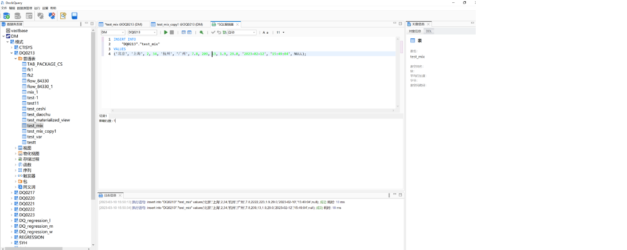Click the 'A a' case toggle icon
Screen dimensions: 627x250
tap(265, 33)
